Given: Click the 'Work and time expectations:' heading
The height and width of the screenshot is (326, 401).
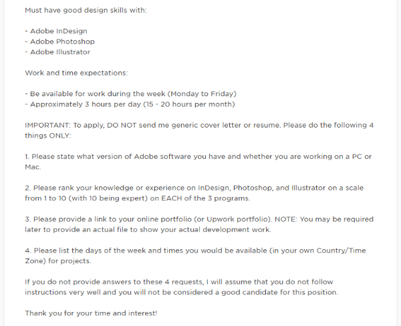Looking at the screenshot, I should tap(76, 73).
